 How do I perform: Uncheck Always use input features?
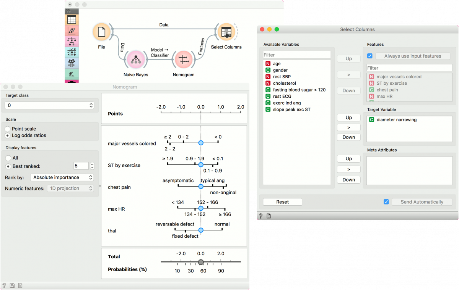point(369,56)
